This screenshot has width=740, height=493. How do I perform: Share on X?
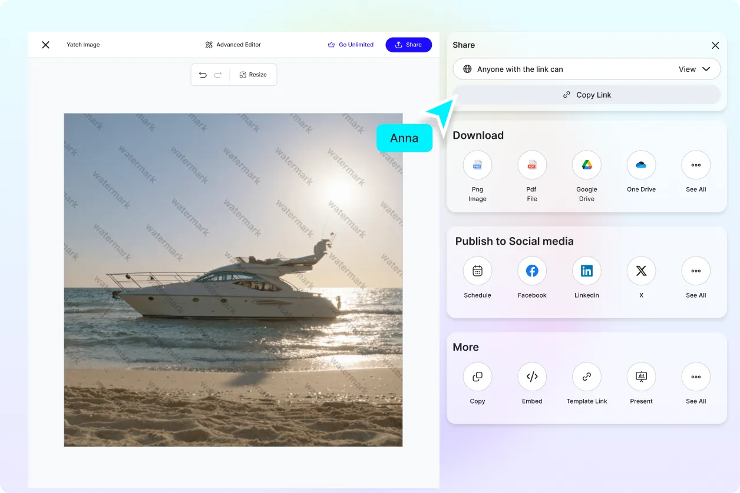pyautogui.click(x=641, y=271)
